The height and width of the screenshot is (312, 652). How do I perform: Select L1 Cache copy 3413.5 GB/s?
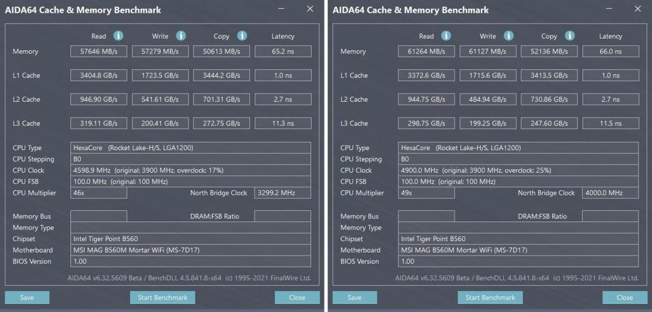pos(549,75)
